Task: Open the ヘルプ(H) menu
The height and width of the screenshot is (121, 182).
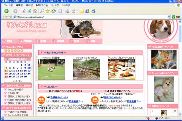Action: 66,5
